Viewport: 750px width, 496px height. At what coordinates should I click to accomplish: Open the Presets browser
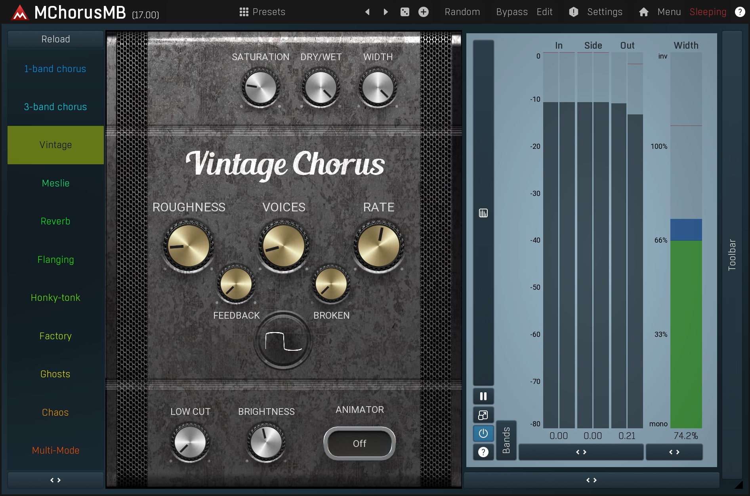point(262,12)
